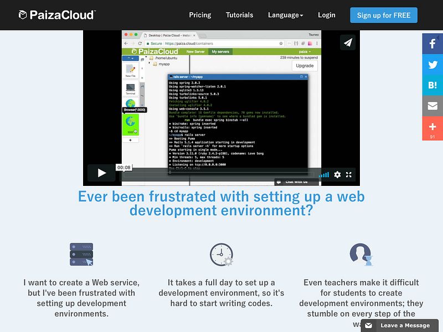Click the blue globe browser icon in video
443x332 pixels.
[130, 103]
